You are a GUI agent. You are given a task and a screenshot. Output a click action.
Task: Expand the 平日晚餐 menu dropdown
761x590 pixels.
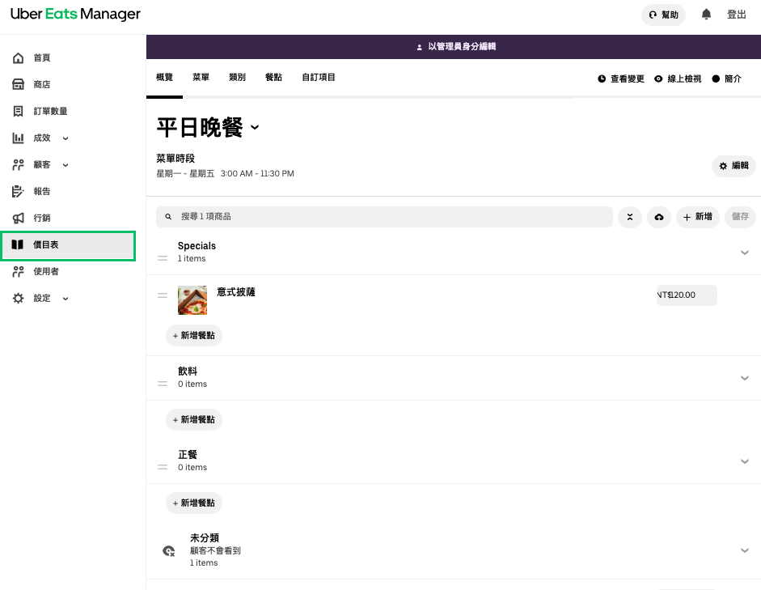[x=255, y=128]
